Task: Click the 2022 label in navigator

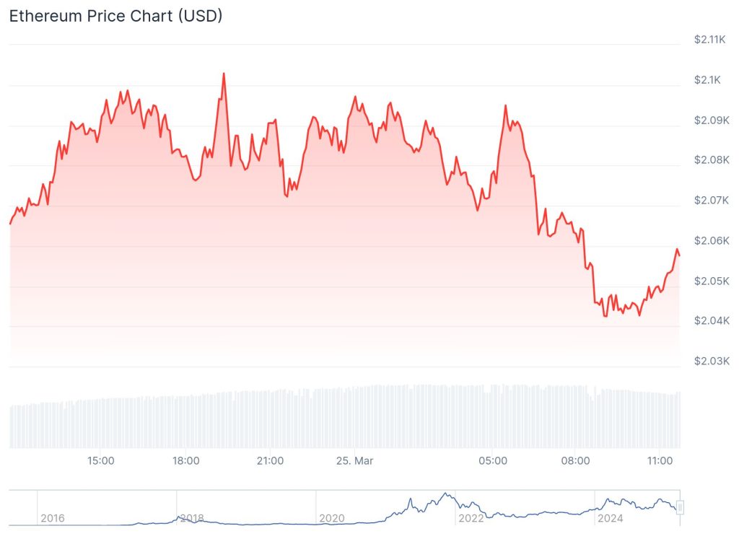Action: (471, 518)
